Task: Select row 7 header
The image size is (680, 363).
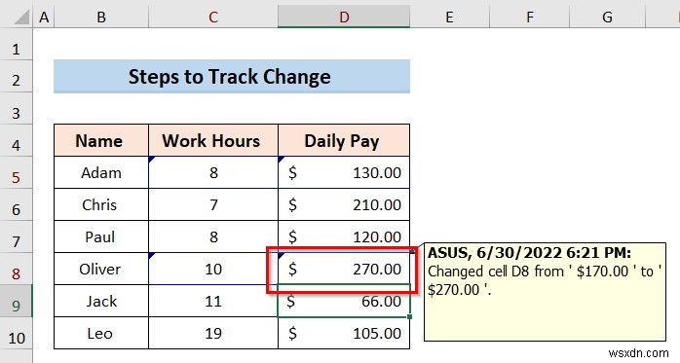Action: (16, 236)
